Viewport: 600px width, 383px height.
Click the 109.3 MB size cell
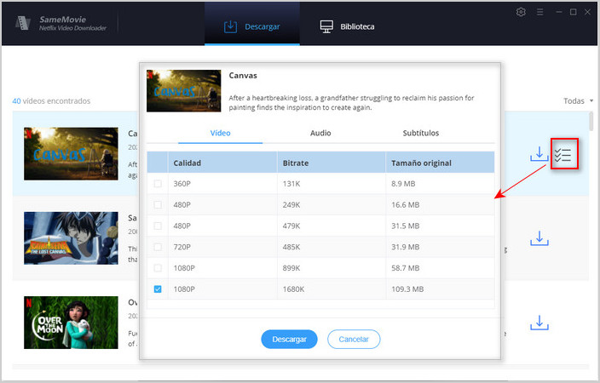click(x=440, y=289)
